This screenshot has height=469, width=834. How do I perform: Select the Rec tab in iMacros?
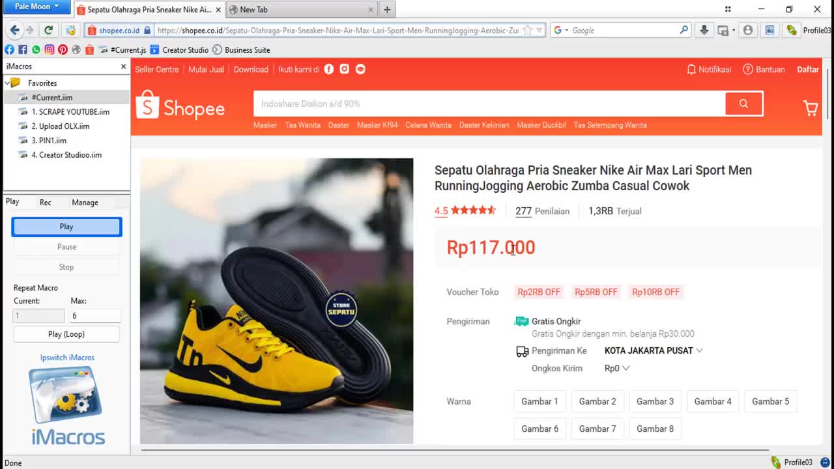46,202
